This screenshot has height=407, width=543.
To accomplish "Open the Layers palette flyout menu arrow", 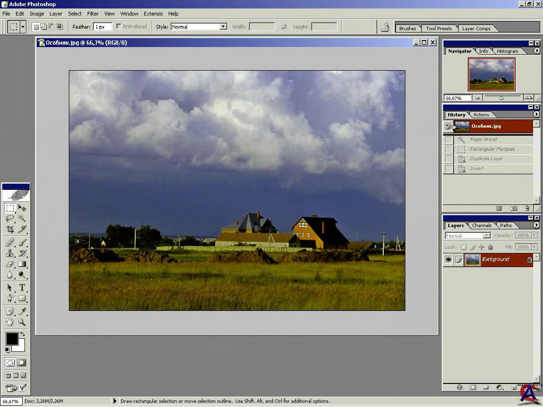I will (x=536, y=225).
